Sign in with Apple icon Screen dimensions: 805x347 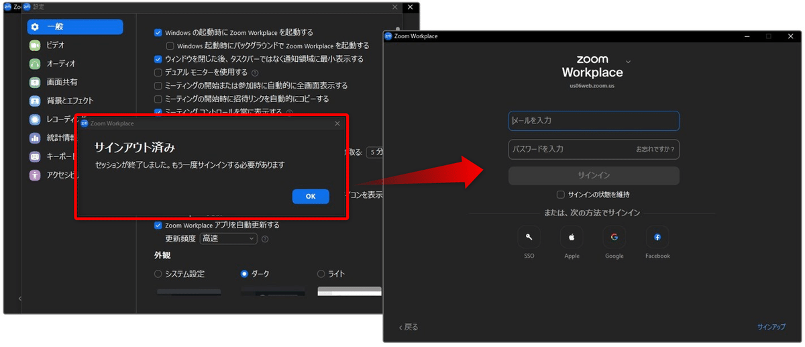[572, 237]
